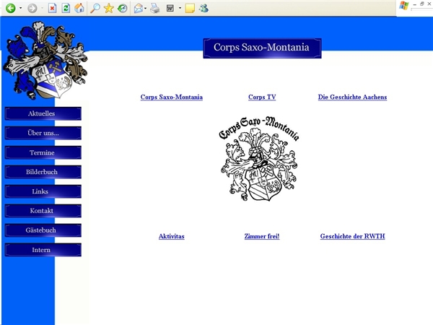Screen dimensions: 433x325
Task: Open the Back history dropdown arrow
Action: [x=21, y=8]
